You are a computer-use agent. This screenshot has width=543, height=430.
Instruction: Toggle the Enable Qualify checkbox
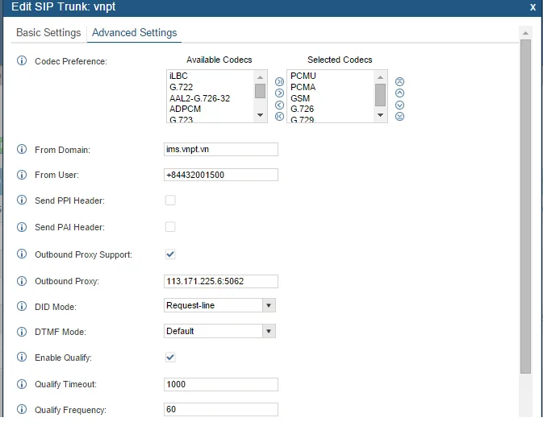(170, 357)
